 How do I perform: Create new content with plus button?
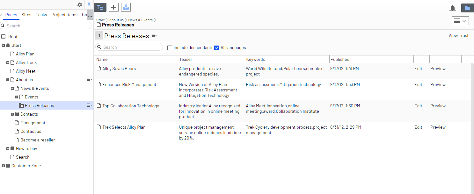(x=114, y=7)
